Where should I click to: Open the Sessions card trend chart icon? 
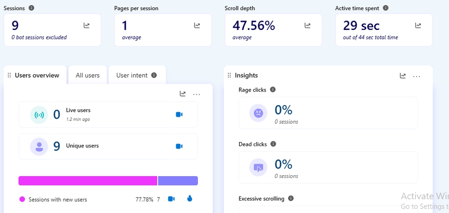point(87,26)
